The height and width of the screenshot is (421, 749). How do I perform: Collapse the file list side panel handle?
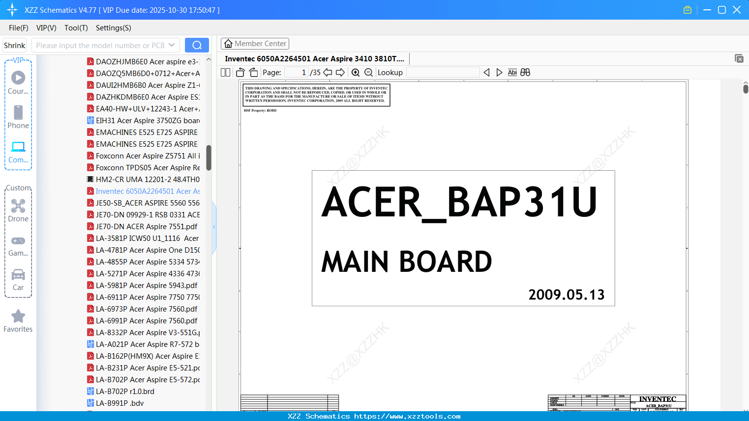(214, 227)
